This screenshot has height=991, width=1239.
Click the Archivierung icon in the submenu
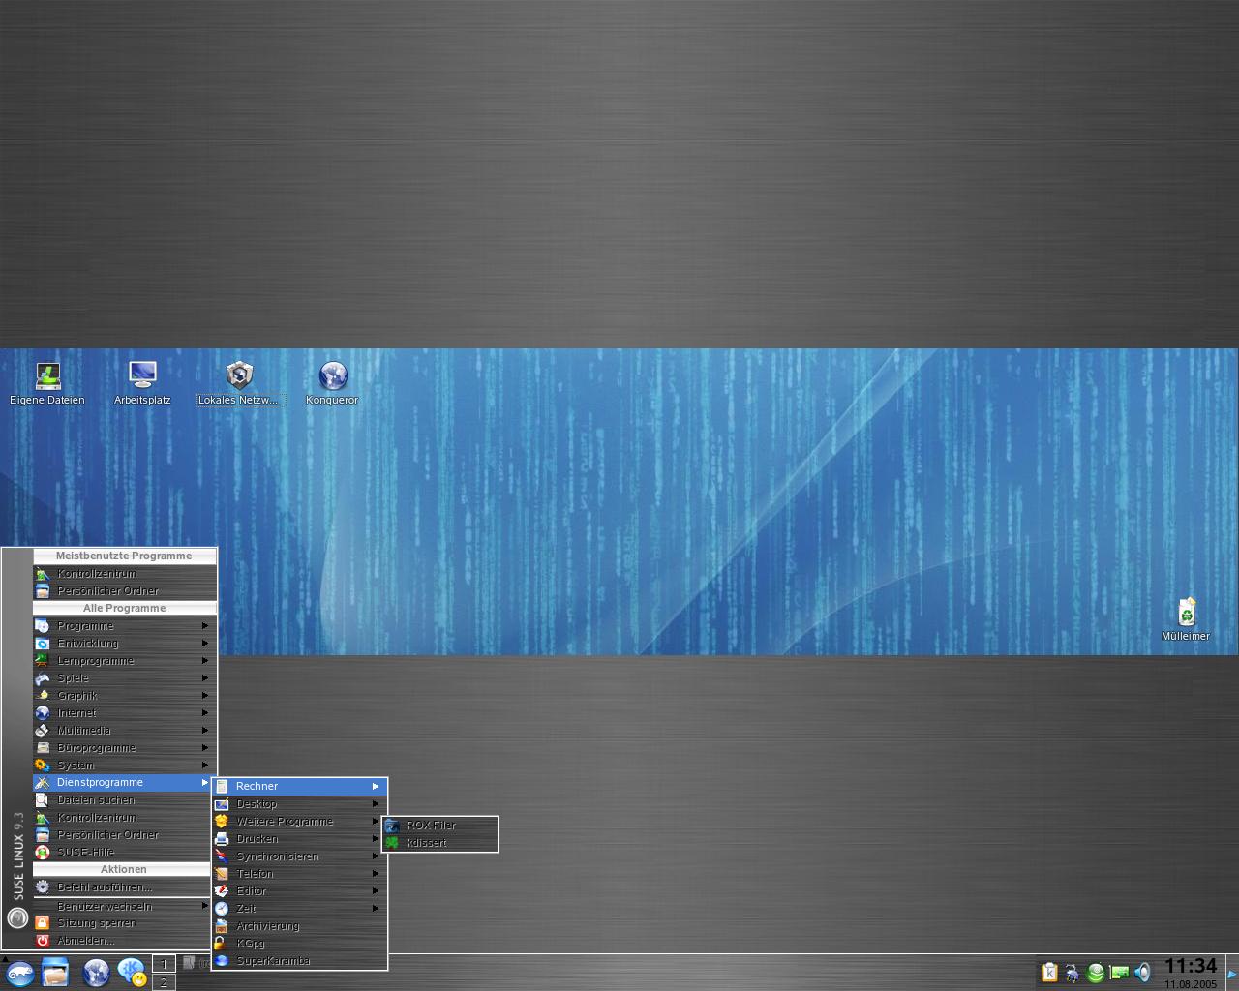click(222, 926)
